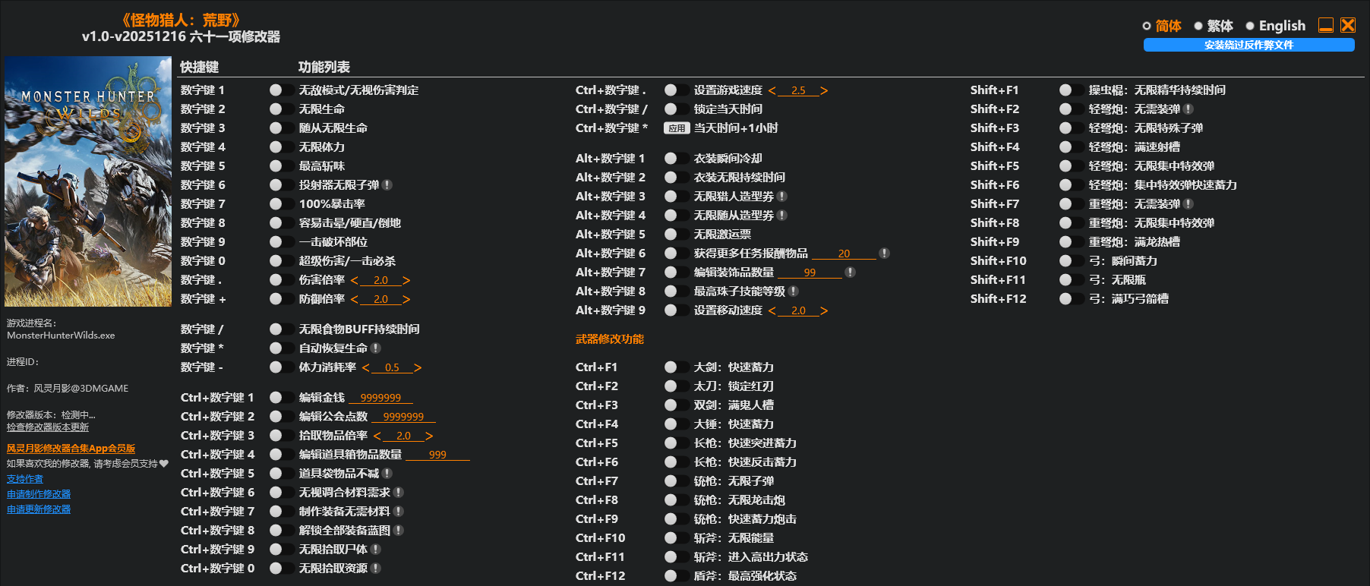Decrease 设置游戏速度 with the left arrow

[x=772, y=90]
